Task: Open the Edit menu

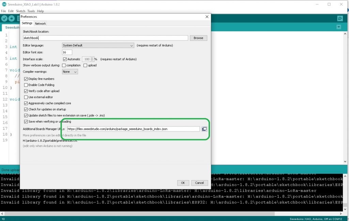Action: click(x=11, y=11)
